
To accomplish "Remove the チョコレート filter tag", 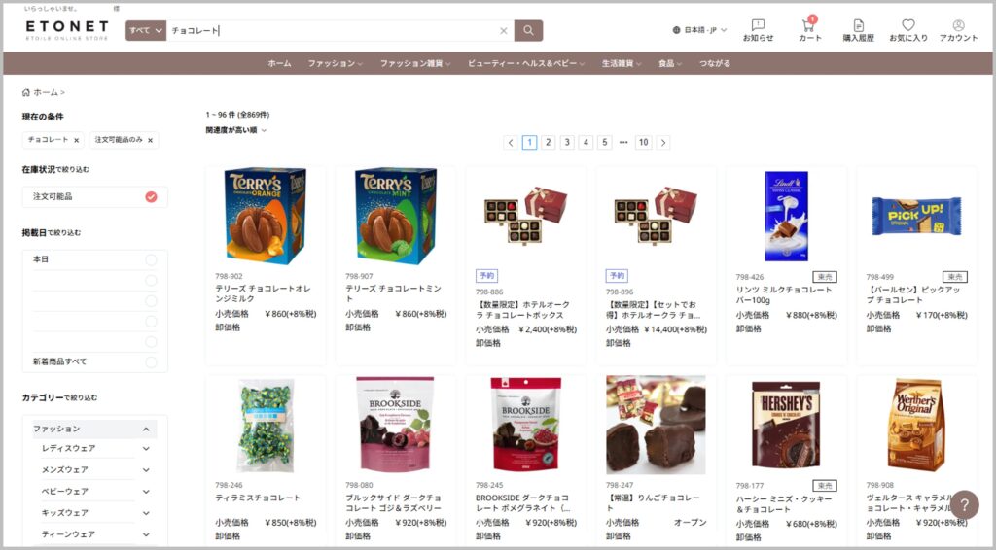I will (76, 140).
